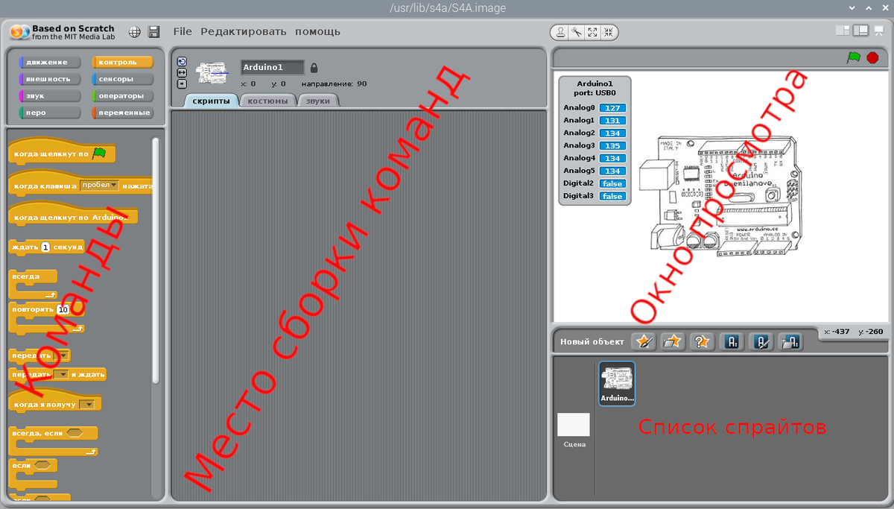Toggle the sprite drag lock icon
This screenshot has height=509, width=894.
tap(314, 67)
